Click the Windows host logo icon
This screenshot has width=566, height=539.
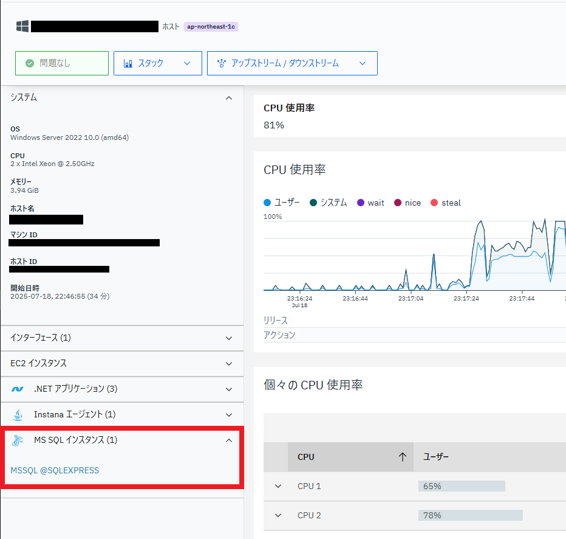tap(22, 26)
